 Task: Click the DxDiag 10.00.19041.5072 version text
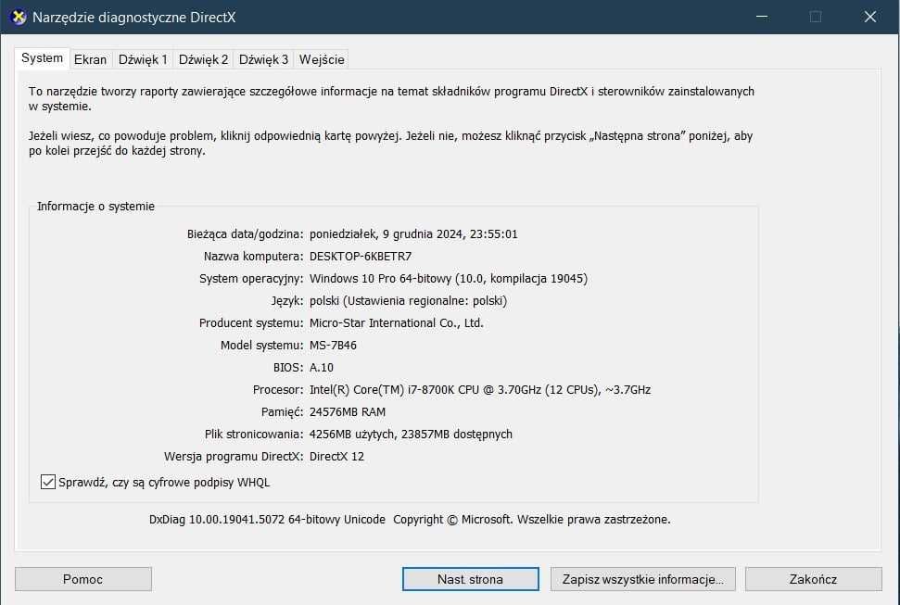click(x=267, y=520)
